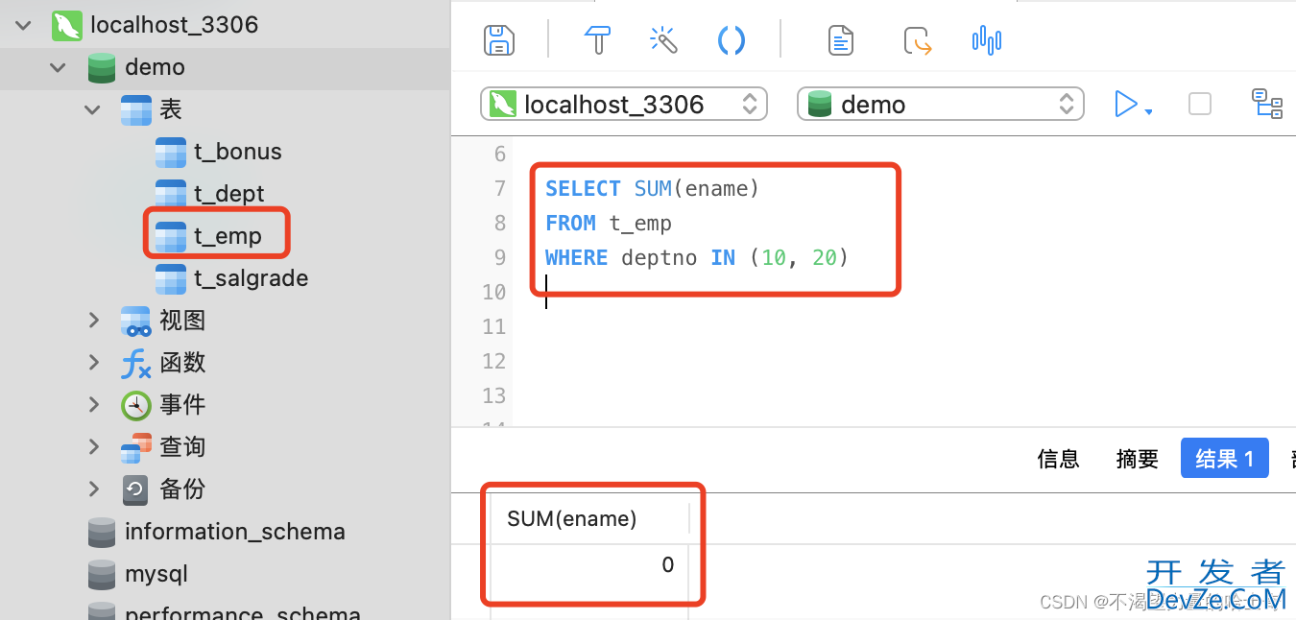1296x620 pixels.
Task: Click the SELECT SUM(ename) line in editor
Action: pos(652,188)
